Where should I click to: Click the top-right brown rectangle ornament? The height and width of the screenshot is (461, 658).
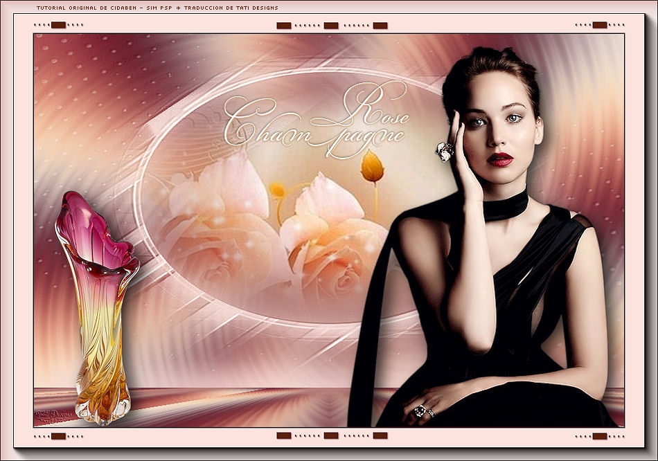coord(600,25)
